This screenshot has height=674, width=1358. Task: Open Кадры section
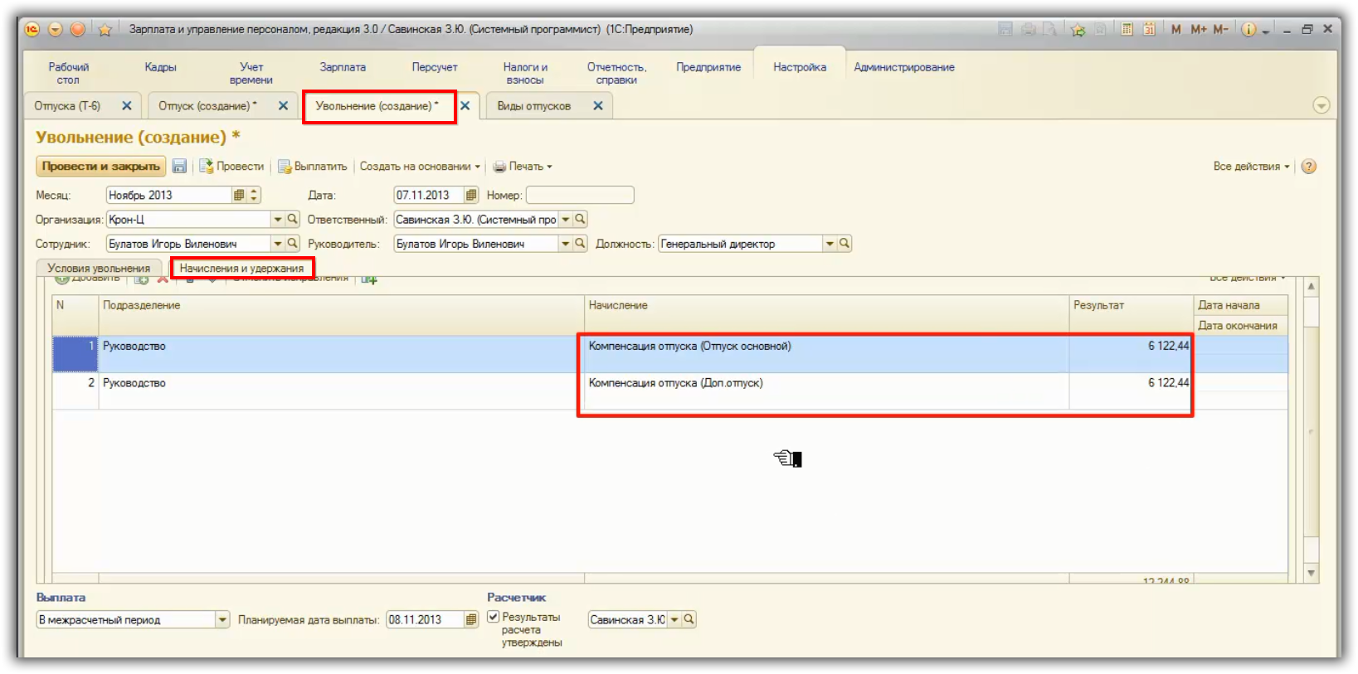pyautogui.click(x=160, y=67)
